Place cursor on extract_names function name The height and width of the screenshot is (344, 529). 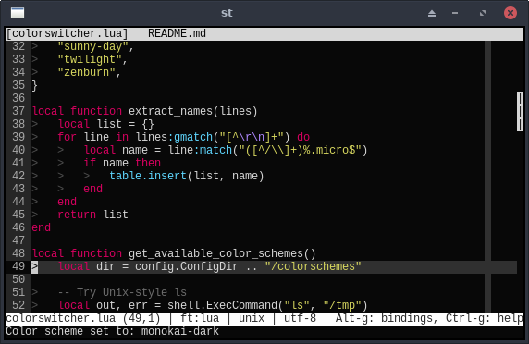point(170,111)
